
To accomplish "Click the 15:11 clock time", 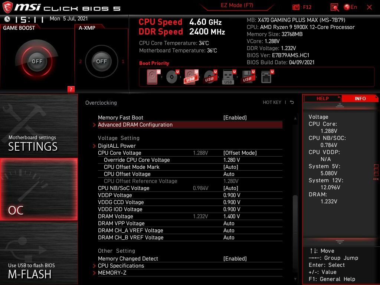I will 29,19.
